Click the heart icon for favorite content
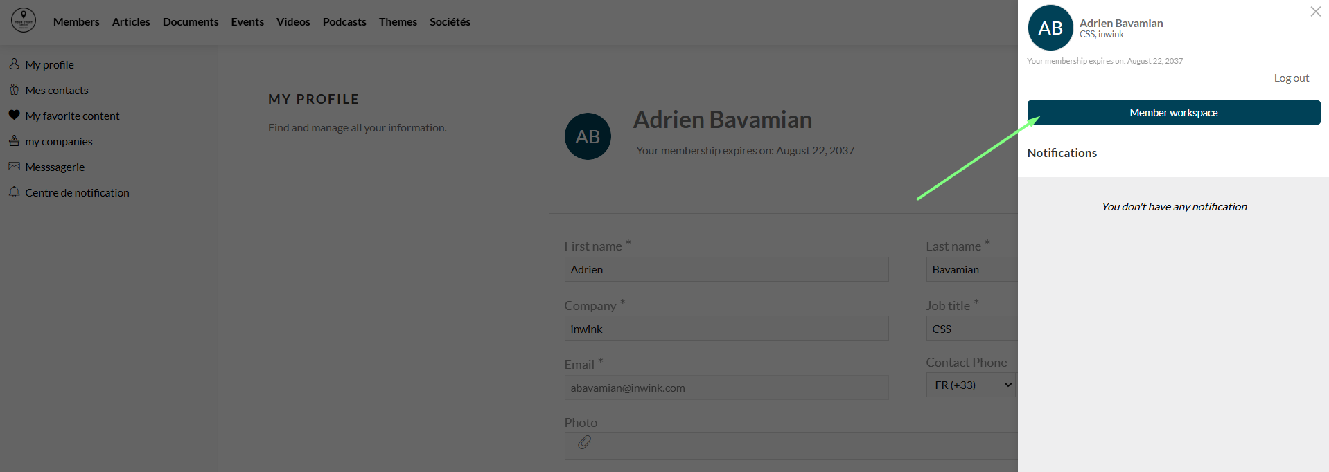1329x472 pixels. click(x=14, y=115)
